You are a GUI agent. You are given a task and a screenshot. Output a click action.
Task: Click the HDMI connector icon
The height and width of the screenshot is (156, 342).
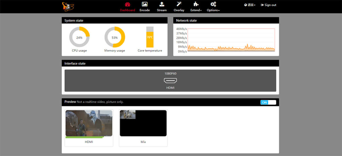[170, 81]
